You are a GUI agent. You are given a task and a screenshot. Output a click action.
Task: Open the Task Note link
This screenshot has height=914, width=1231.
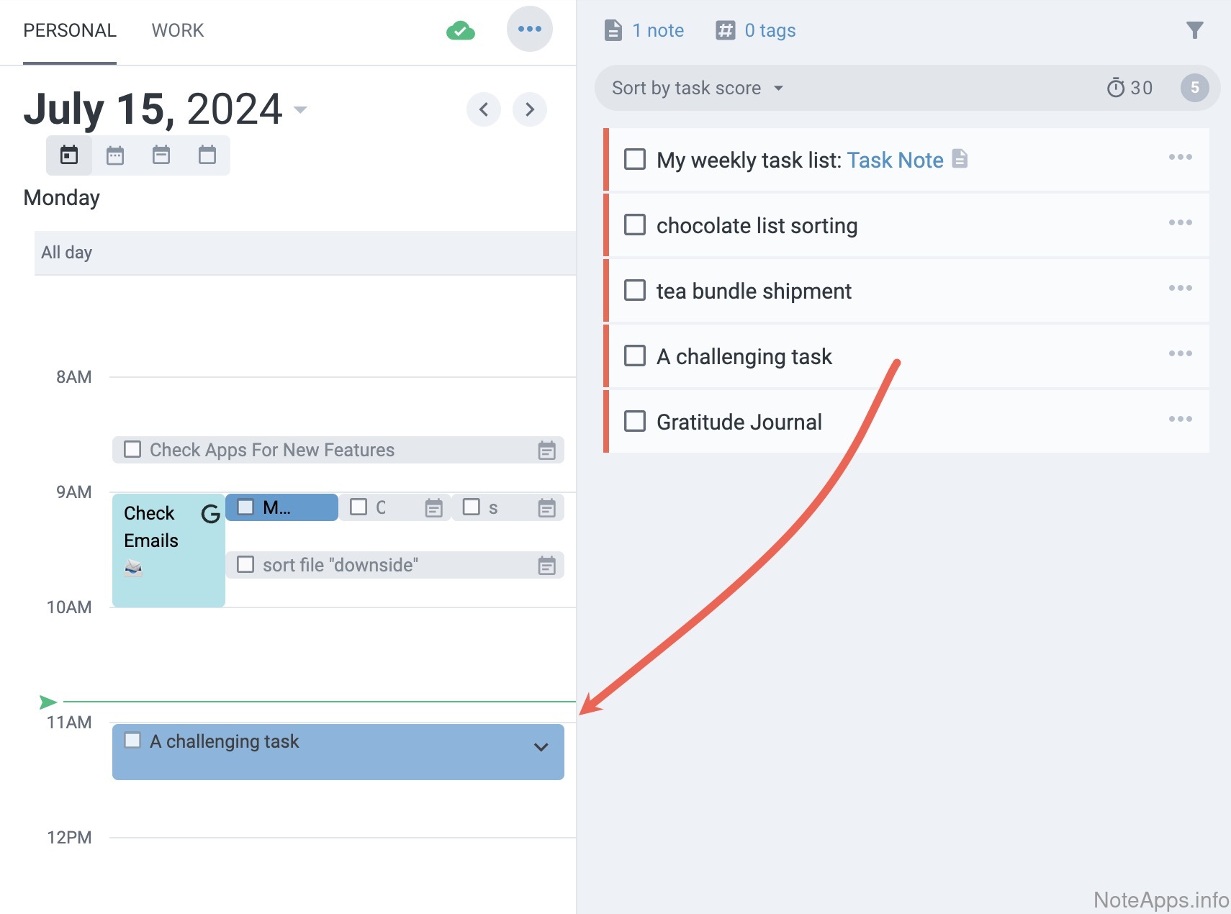coord(895,160)
